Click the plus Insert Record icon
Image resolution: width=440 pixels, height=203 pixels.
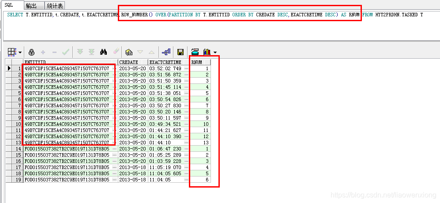[x=43, y=52]
